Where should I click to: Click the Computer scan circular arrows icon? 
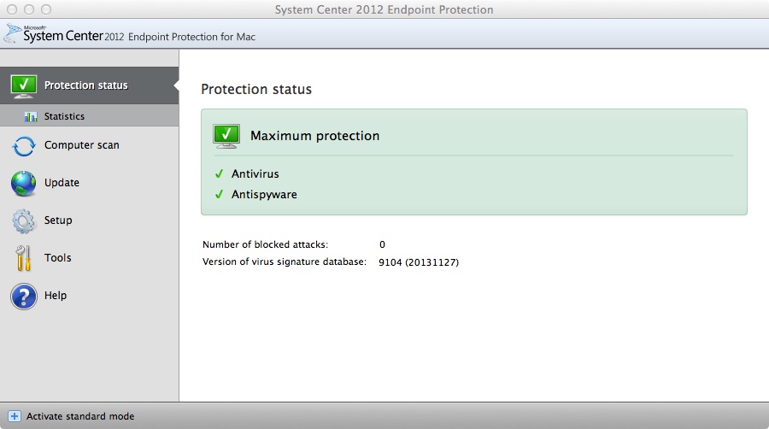24,146
